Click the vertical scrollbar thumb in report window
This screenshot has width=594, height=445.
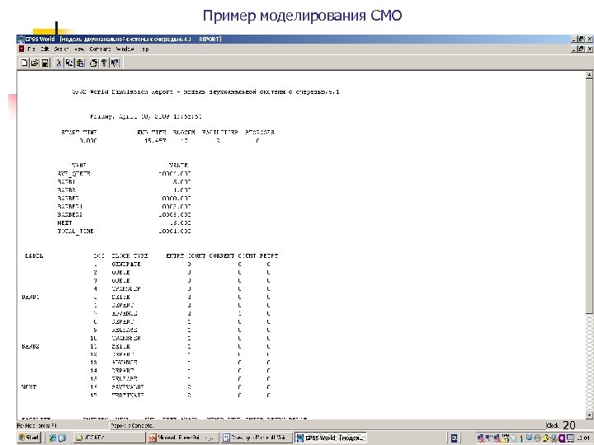pyautogui.click(x=589, y=196)
